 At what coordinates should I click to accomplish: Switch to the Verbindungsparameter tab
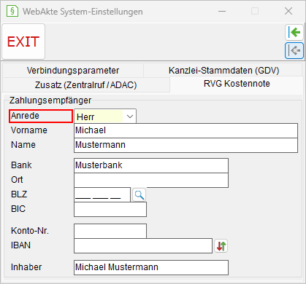(x=73, y=71)
